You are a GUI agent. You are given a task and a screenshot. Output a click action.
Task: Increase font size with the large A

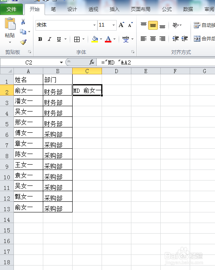(122, 25)
